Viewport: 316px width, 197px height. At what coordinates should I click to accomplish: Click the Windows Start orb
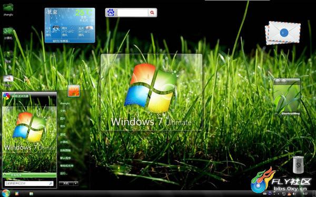5,193
